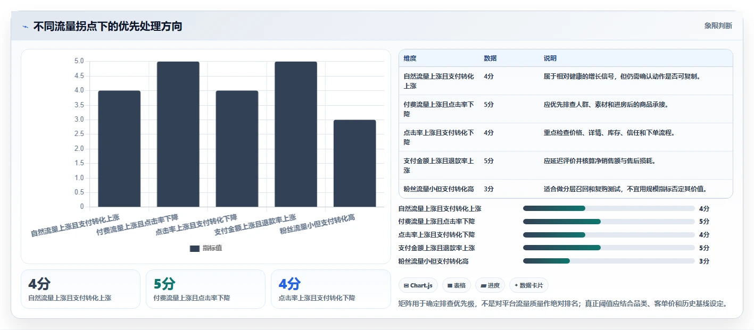Click table row name 付费流量上涨且点击率下降

tap(438, 109)
